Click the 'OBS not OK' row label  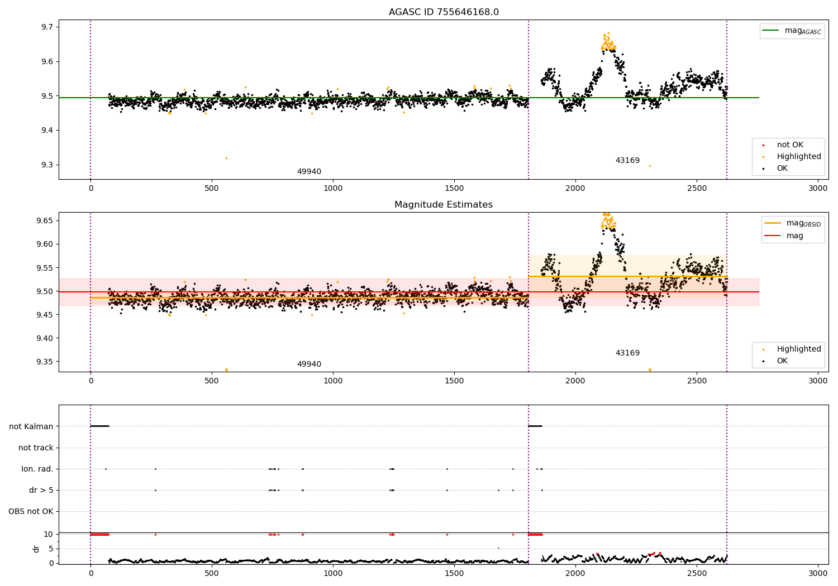(31, 512)
